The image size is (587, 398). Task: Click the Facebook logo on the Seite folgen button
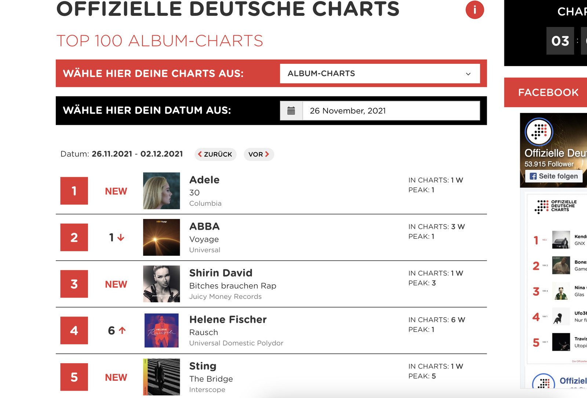533,176
